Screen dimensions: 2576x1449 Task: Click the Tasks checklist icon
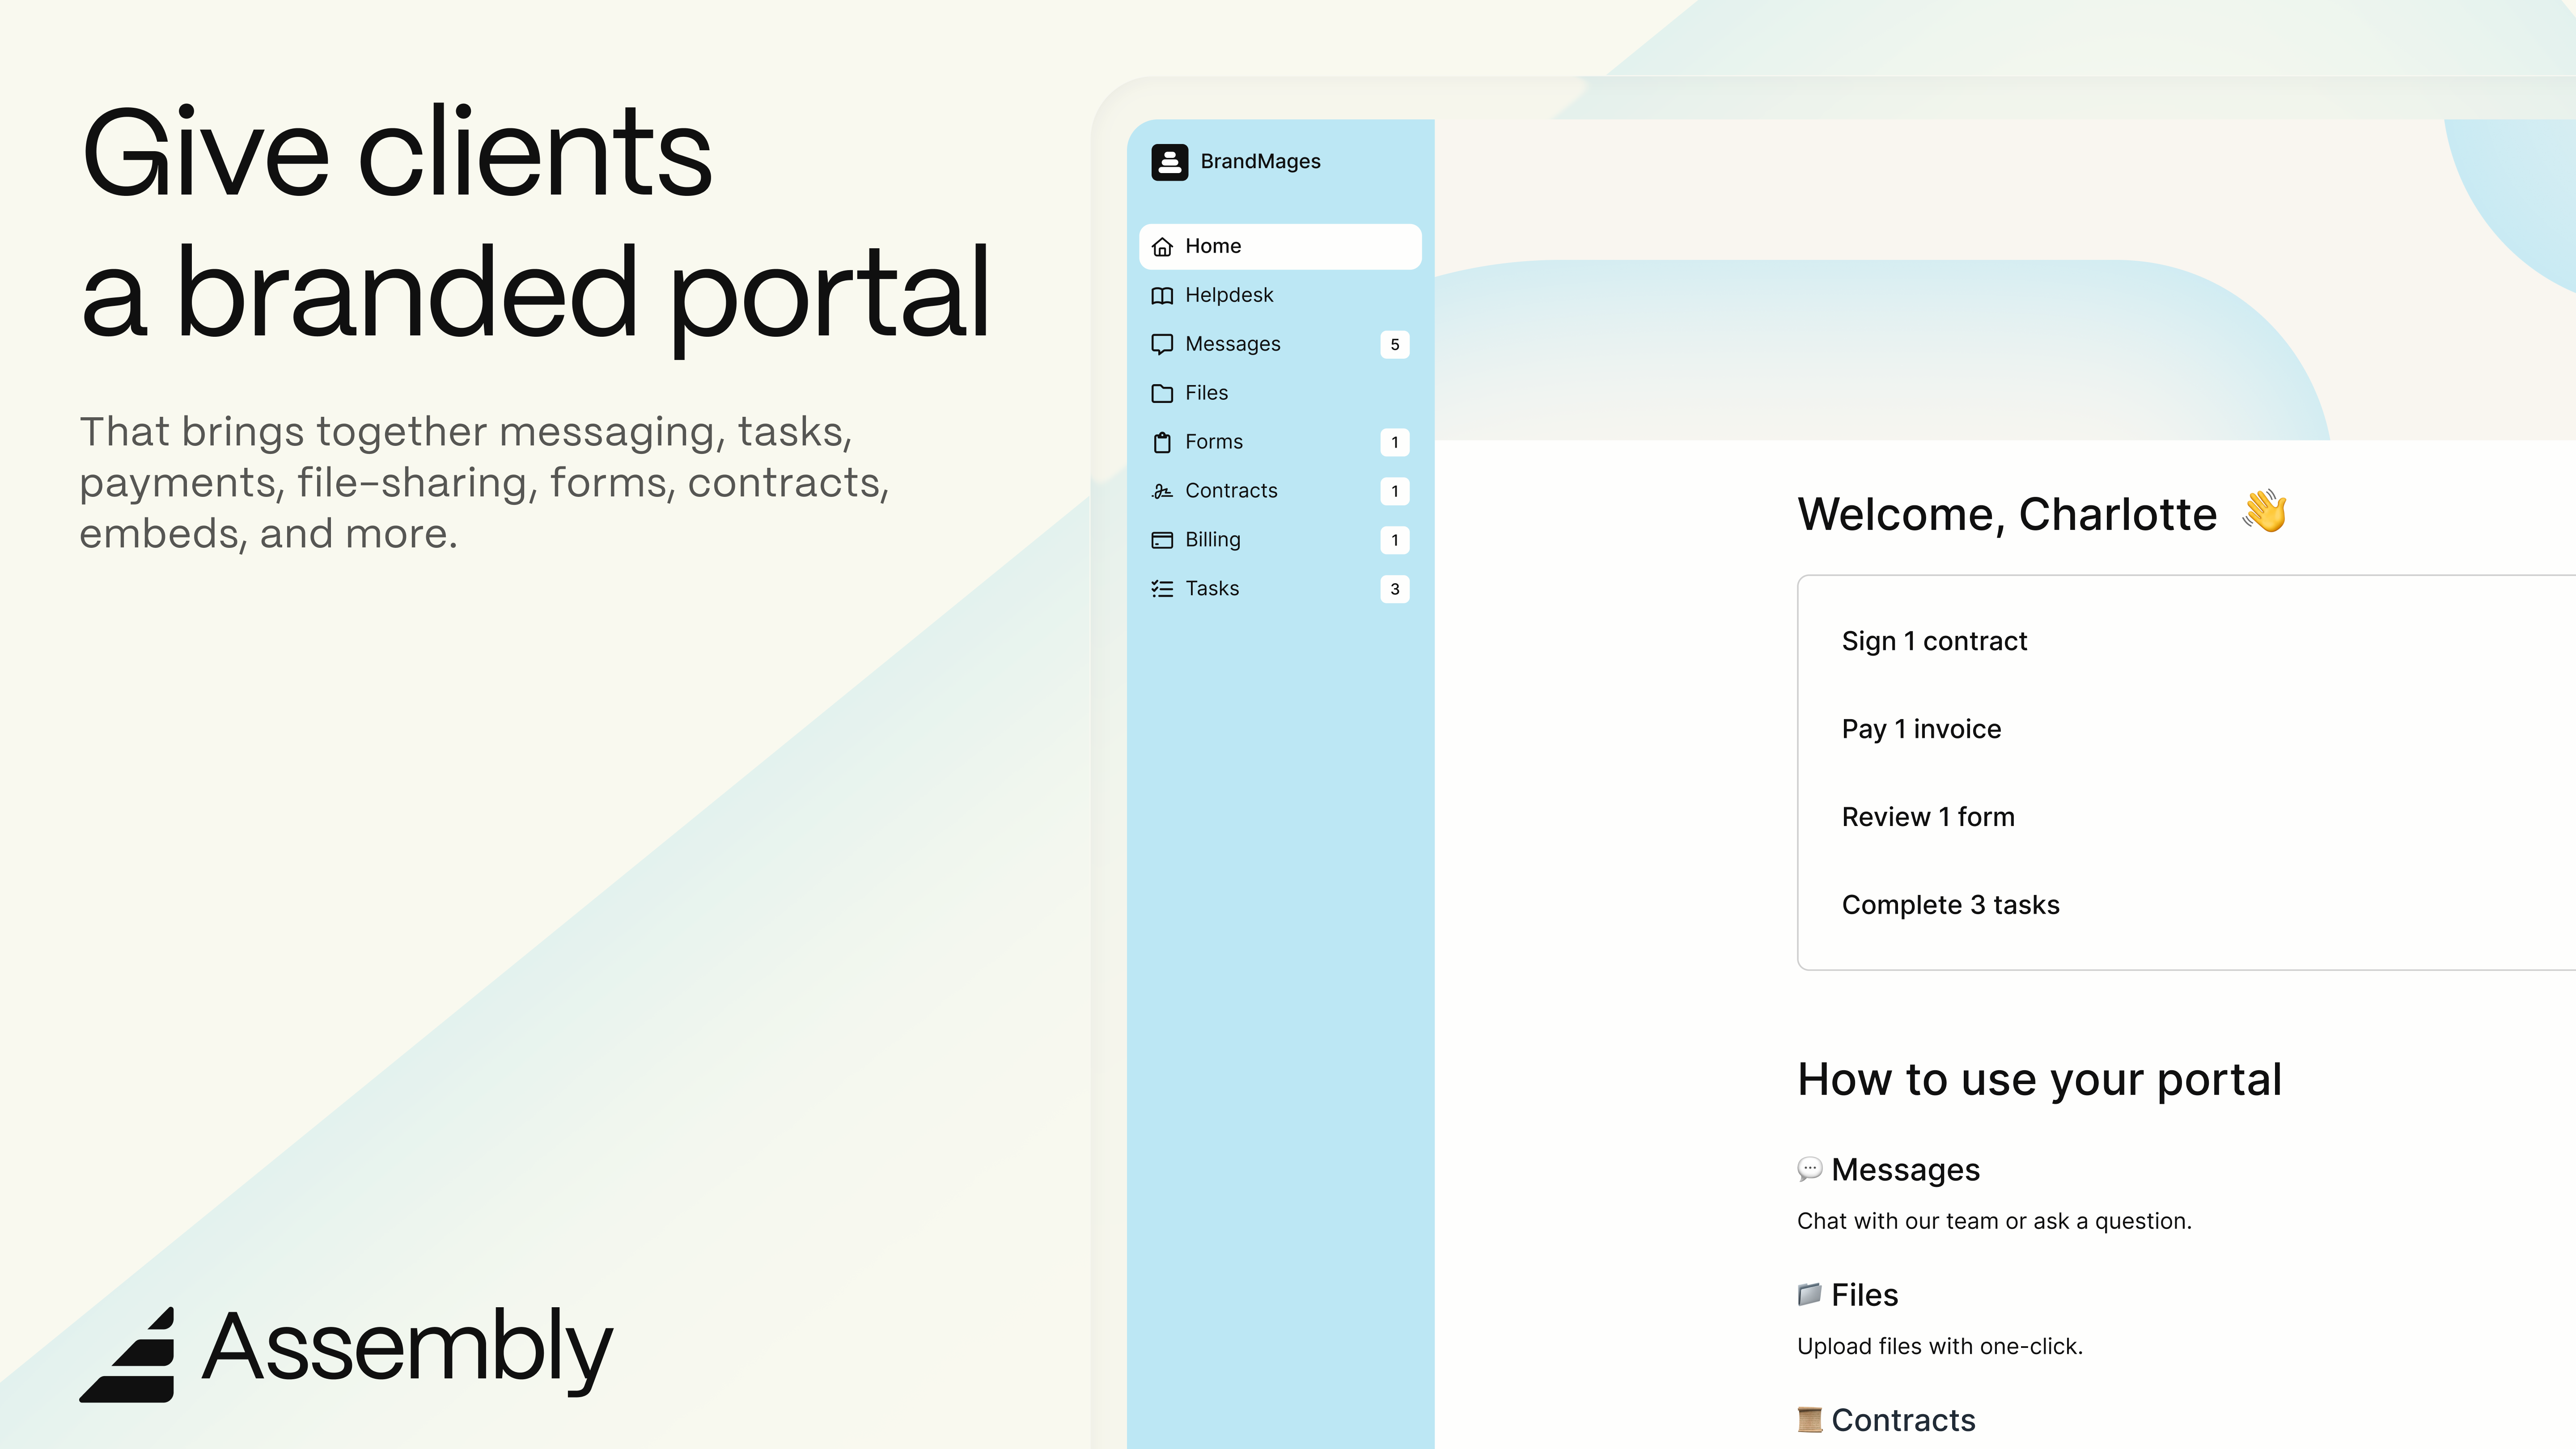1162,589
